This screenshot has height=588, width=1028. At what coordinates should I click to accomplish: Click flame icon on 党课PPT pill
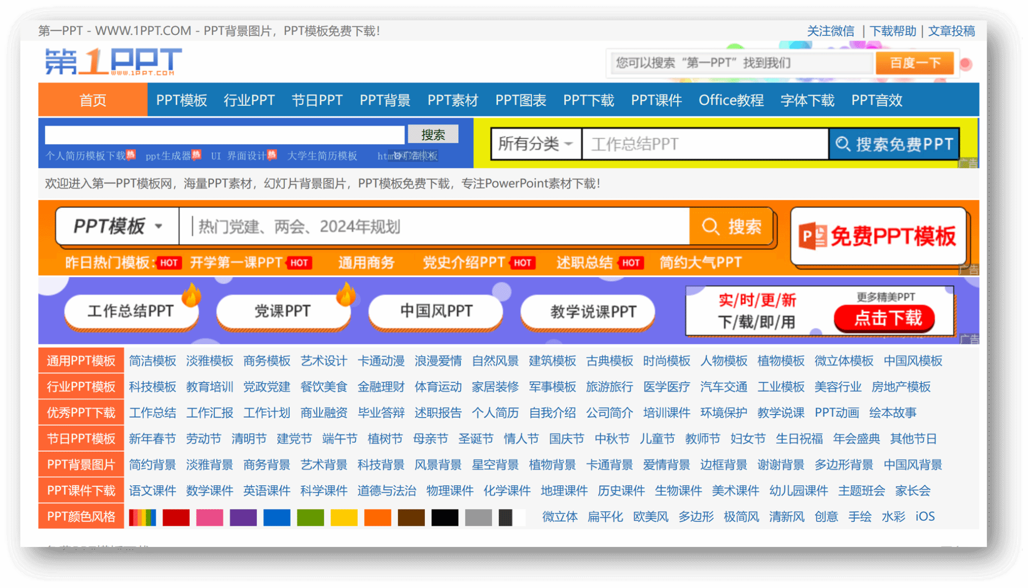pos(346,294)
